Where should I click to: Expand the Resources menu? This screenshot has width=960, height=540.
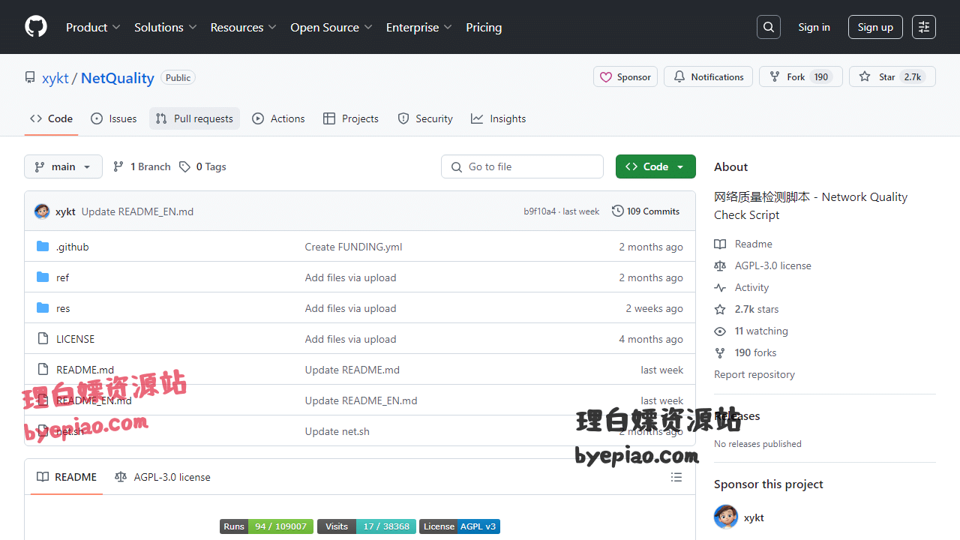[x=244, y=27]
